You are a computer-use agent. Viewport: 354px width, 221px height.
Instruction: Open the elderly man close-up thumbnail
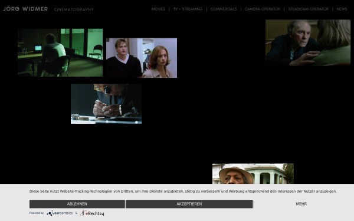pos(308,42)
